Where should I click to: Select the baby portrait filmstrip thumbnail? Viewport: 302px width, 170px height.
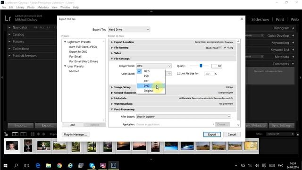pos(12,146)
